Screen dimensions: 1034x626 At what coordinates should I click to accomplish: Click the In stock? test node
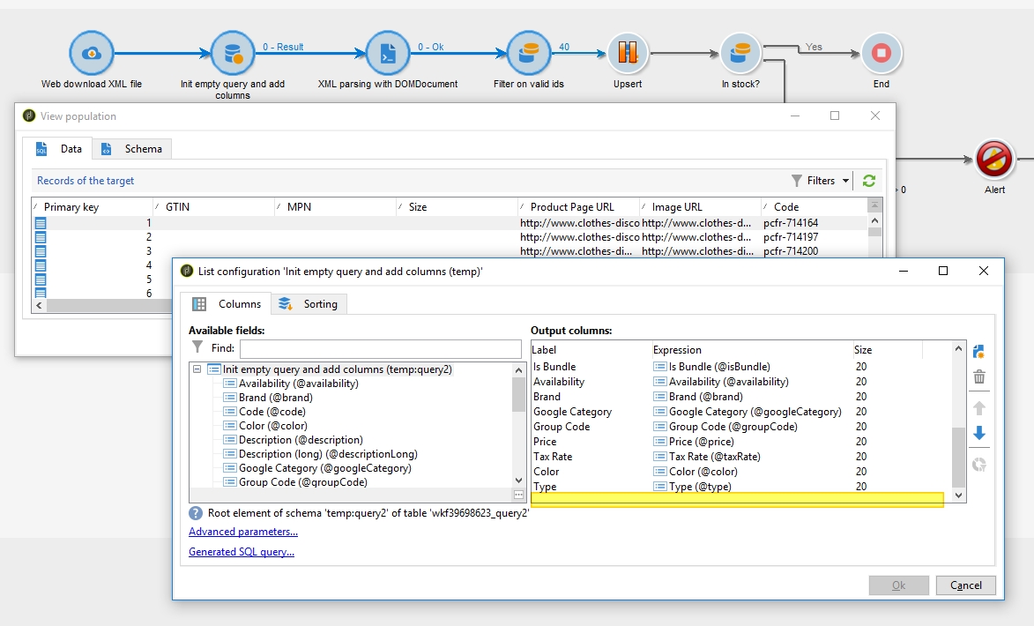(x=740, y=54)
